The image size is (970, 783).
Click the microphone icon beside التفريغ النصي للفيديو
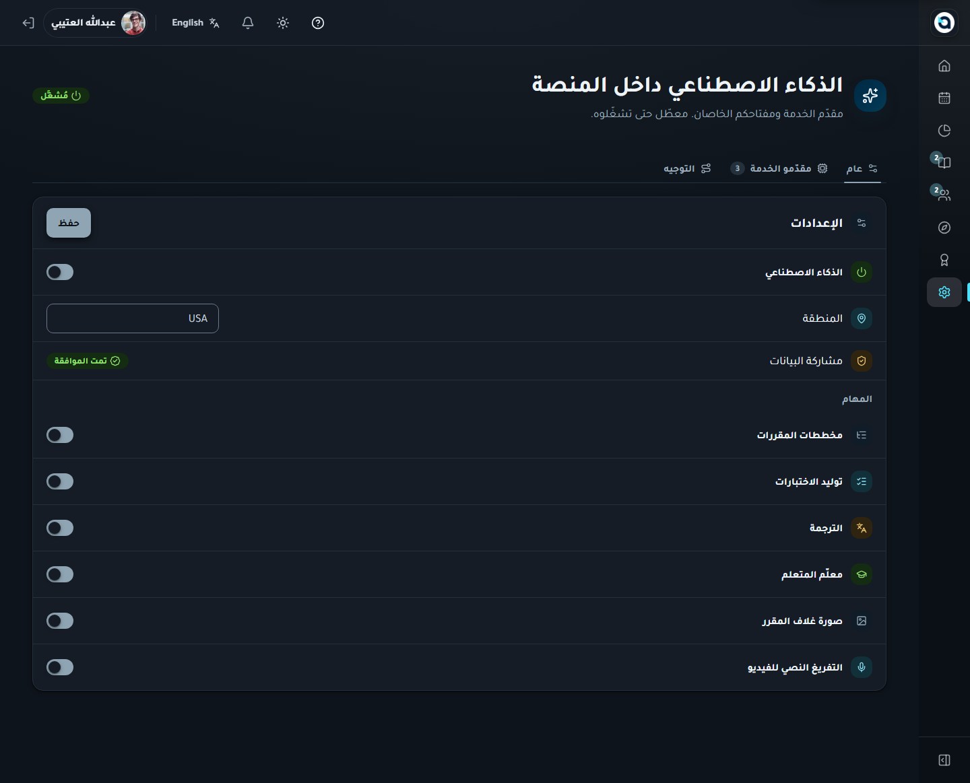pos(862,667)
